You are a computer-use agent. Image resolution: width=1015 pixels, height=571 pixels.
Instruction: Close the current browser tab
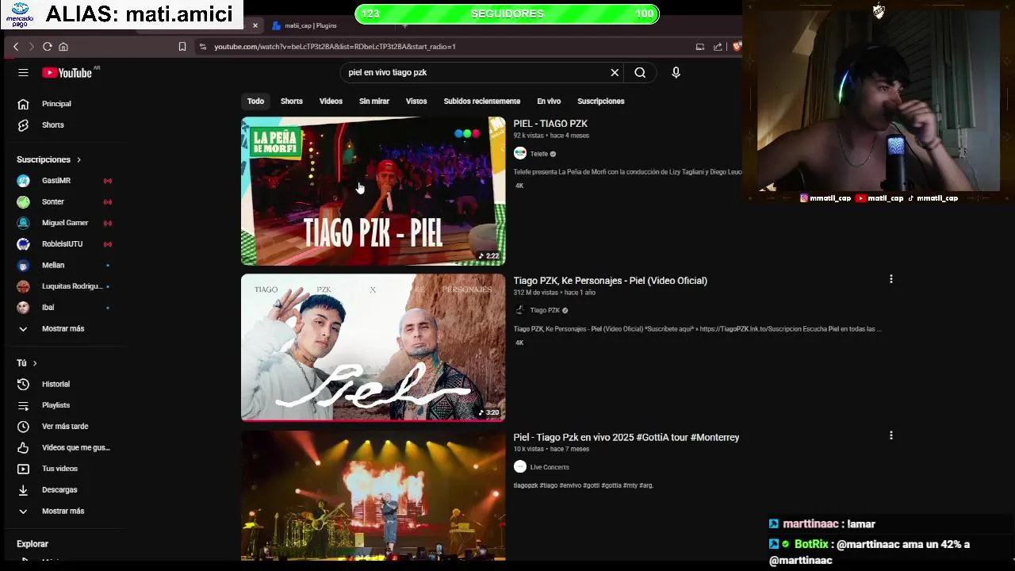(x=255, y=25)
